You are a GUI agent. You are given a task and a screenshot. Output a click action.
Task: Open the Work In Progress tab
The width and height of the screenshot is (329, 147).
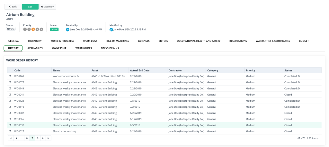click(x=62, y=41)
